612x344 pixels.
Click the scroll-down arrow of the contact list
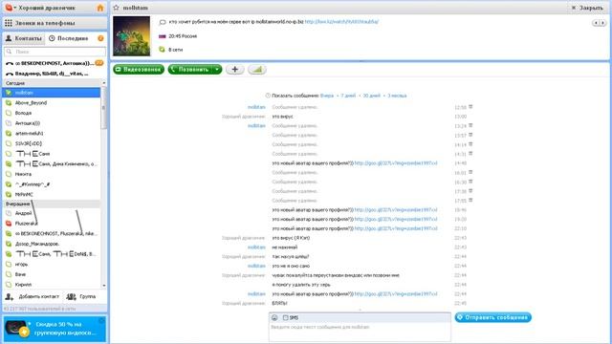click(104, 285)
